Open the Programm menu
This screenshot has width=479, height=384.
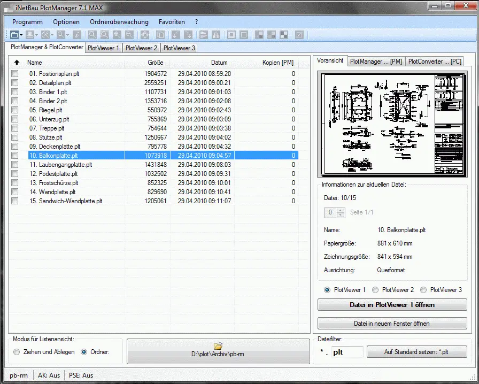click(x=27, y=22)
